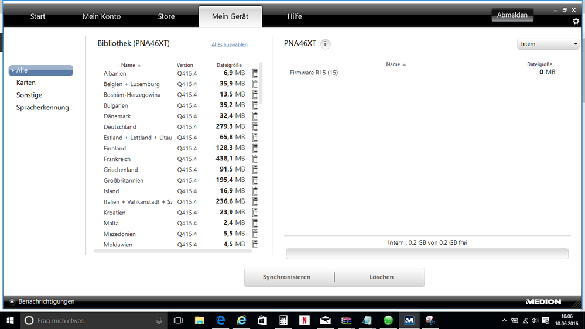
Task: Sort the library list by Name column
Action: [128, 65]
